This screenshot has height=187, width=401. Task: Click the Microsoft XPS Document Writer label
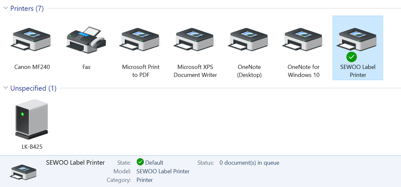pos(195,71)
